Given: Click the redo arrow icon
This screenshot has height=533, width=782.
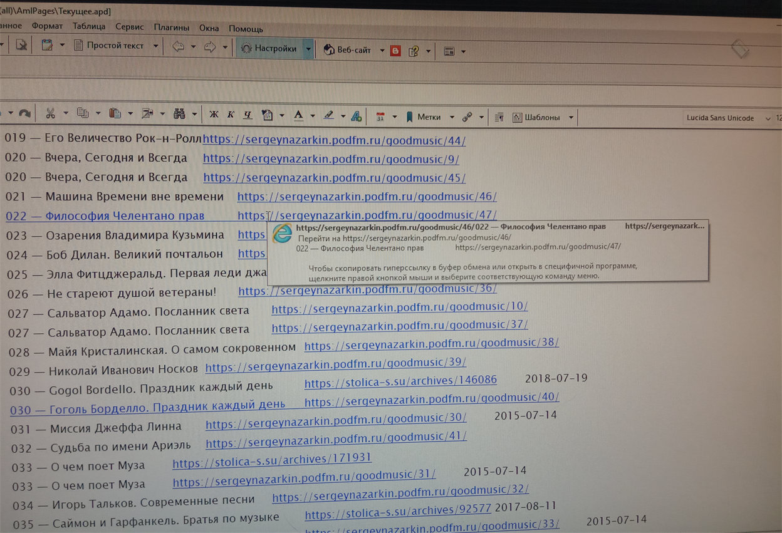Looking at the screenshot, I should [x=24, y=113].
